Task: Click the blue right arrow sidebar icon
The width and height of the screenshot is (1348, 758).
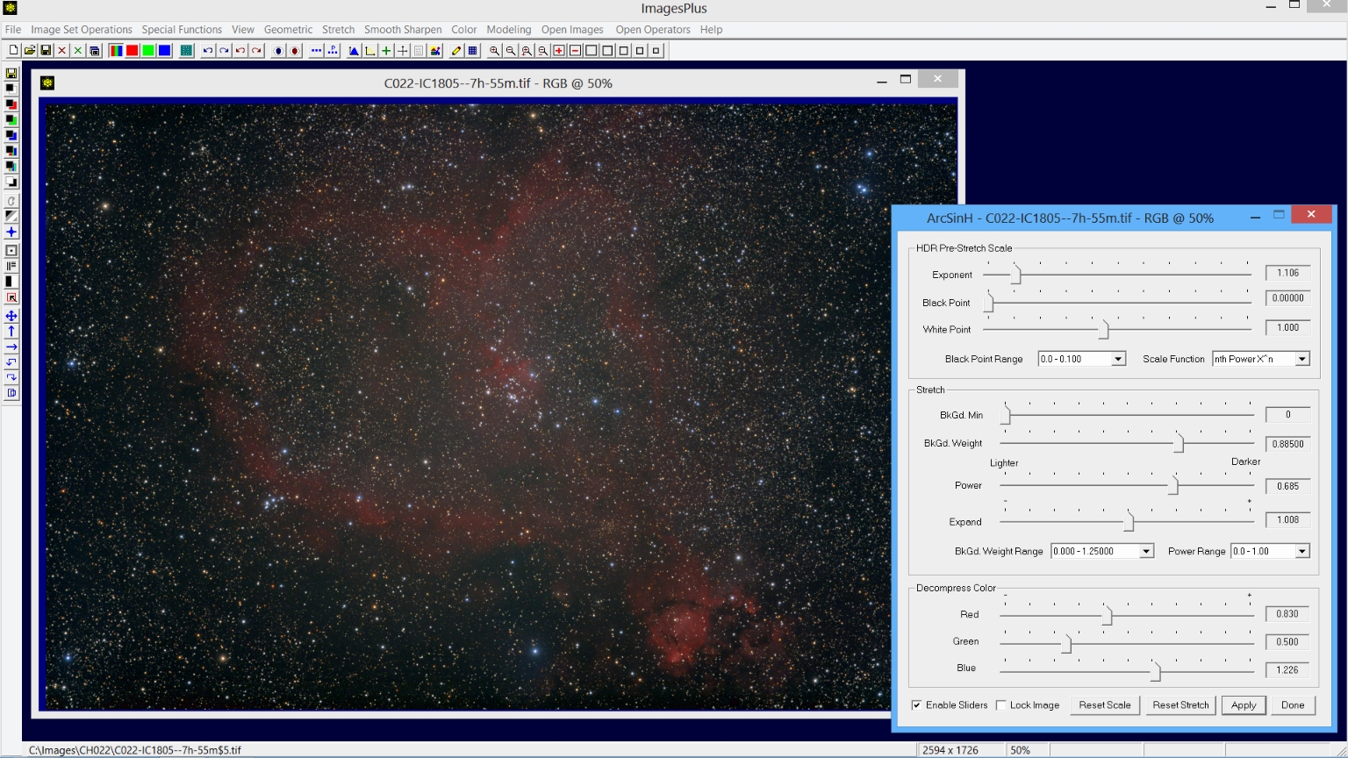Action: (x=11, y=347)
